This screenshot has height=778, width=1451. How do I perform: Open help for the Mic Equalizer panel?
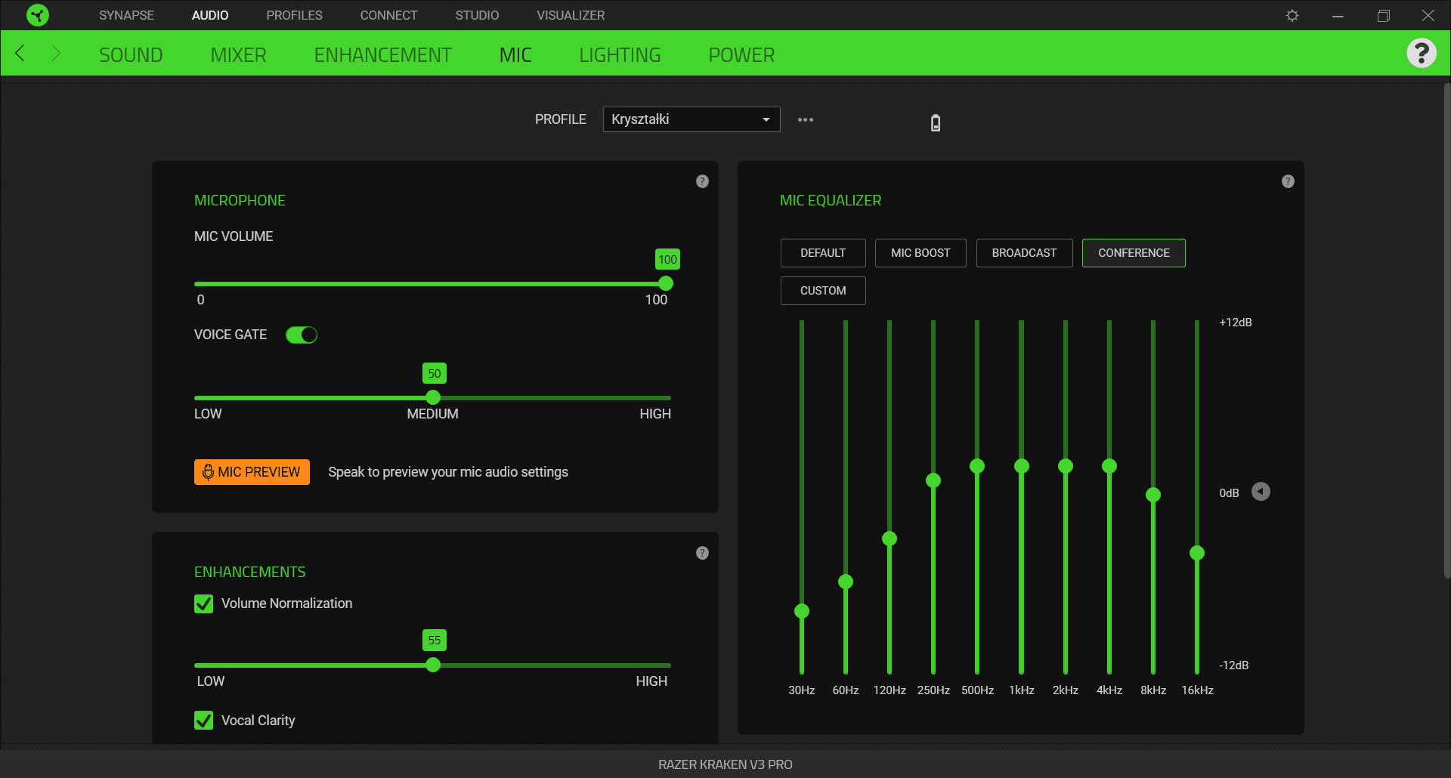pos(1288,181)
